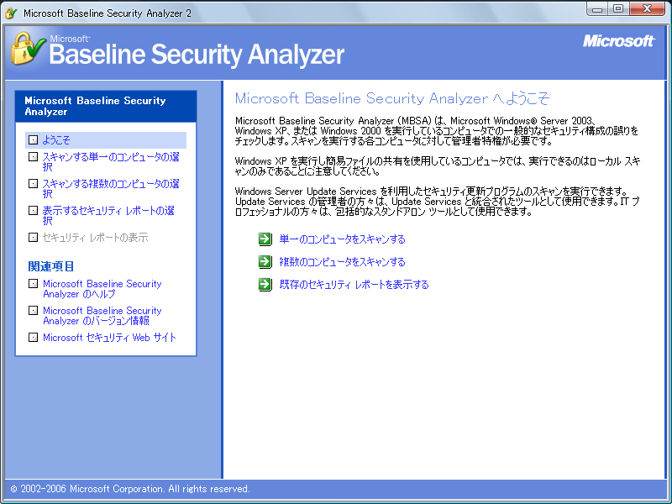
Task: Click the square bullet next to ようこそ
Action: (x=33, y=139)
